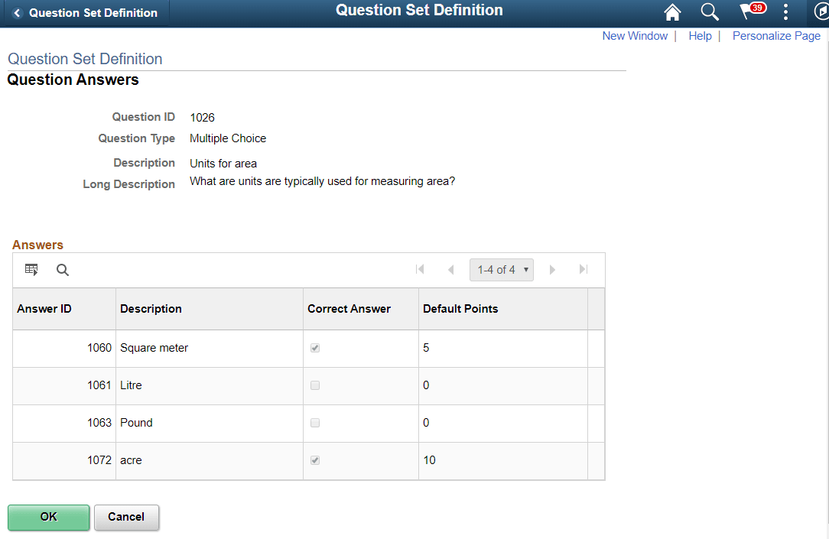Viewport: 829px width, 539px height.
Task: Open Help for this page
Action: click(700, 35)
